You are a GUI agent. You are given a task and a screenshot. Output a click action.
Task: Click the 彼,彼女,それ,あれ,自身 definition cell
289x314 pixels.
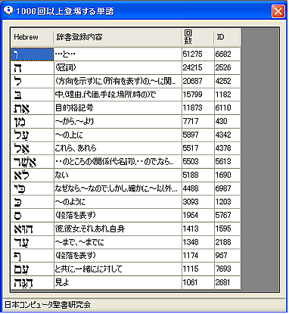pos(118,229)
